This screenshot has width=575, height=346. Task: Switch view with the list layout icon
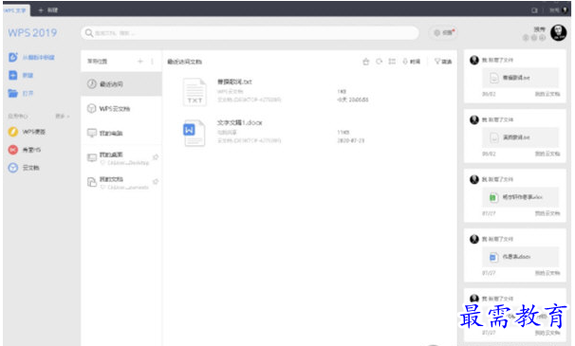[x=392, y=62]
